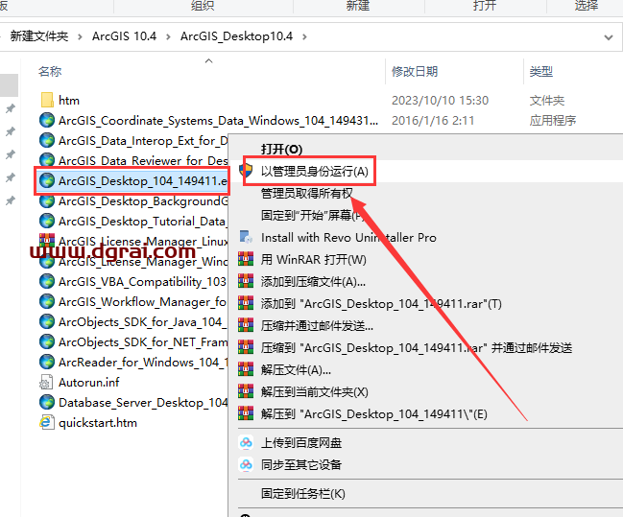Click the ArcGIS_Desktop_Tutorial_Data globe icon

point(47,221)
